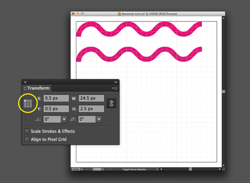Click the horizontal scrollbar thumb

click(x=190, y=169)
